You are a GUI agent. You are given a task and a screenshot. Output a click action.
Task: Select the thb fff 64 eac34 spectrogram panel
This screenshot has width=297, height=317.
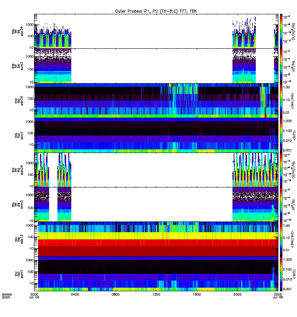pos(156,31)
